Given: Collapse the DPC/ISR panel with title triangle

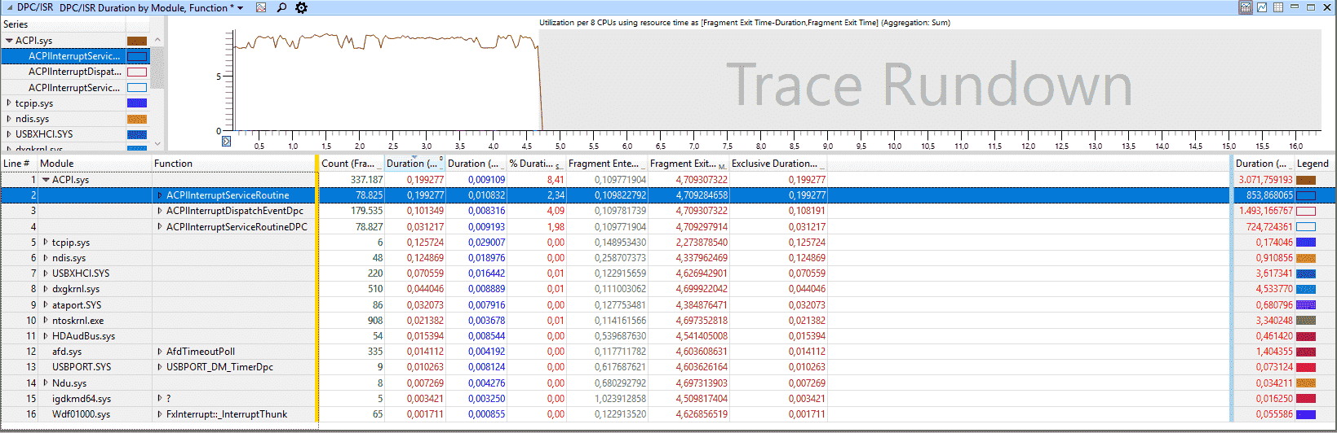Looking at the screenshot, I should coord(9,7).
